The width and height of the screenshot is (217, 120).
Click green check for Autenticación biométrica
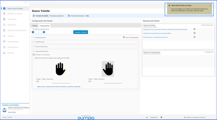click(194, 33)
